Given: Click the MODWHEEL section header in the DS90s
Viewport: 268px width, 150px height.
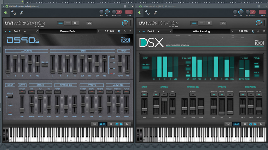Looking at the screenshot, I should pos(118,85).
